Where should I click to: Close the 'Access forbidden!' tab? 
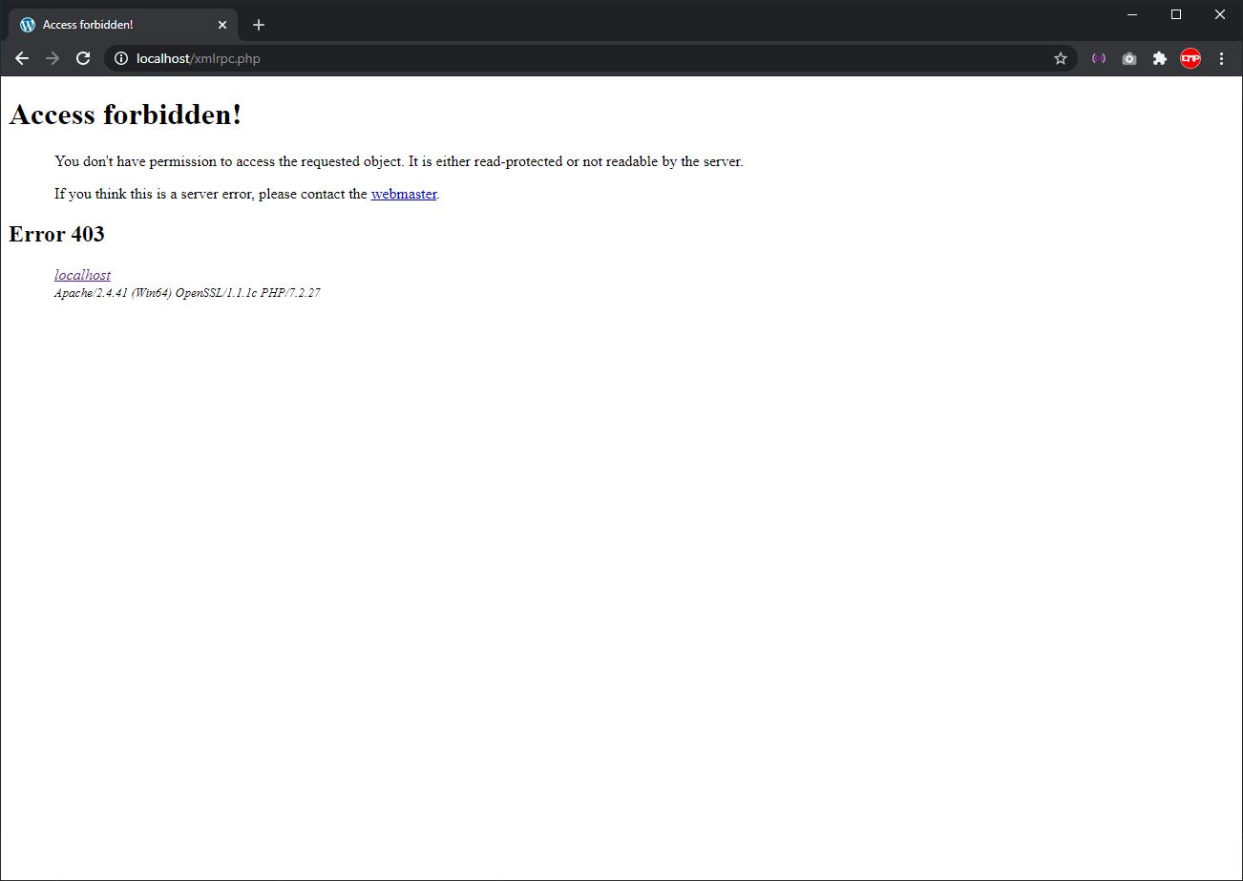[x=222, y=25]
